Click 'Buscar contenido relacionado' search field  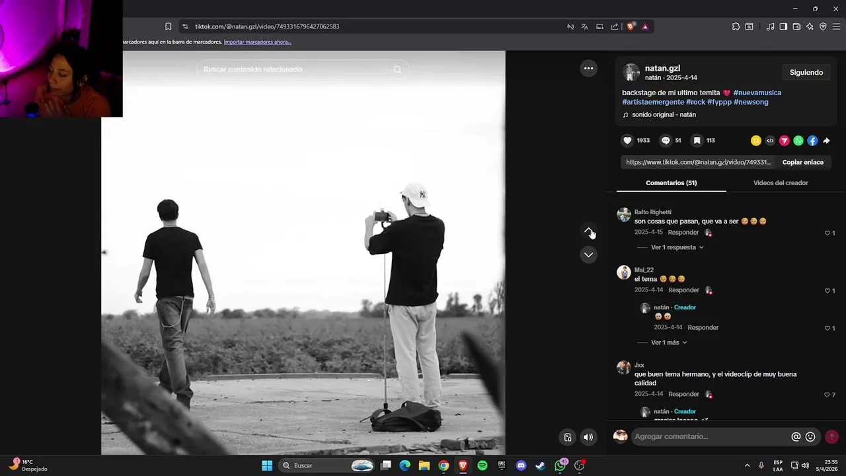[294, 69]
